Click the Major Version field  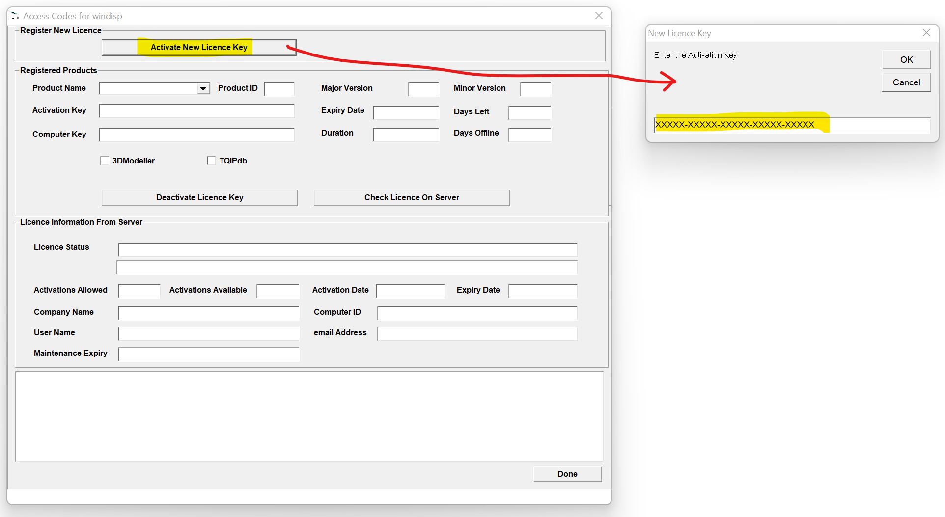(x=423, y=89)
